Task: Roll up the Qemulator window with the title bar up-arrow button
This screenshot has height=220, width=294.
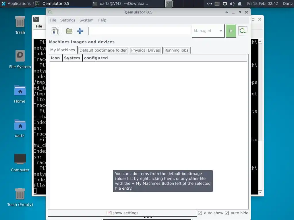Action: (x=227, y=12)
